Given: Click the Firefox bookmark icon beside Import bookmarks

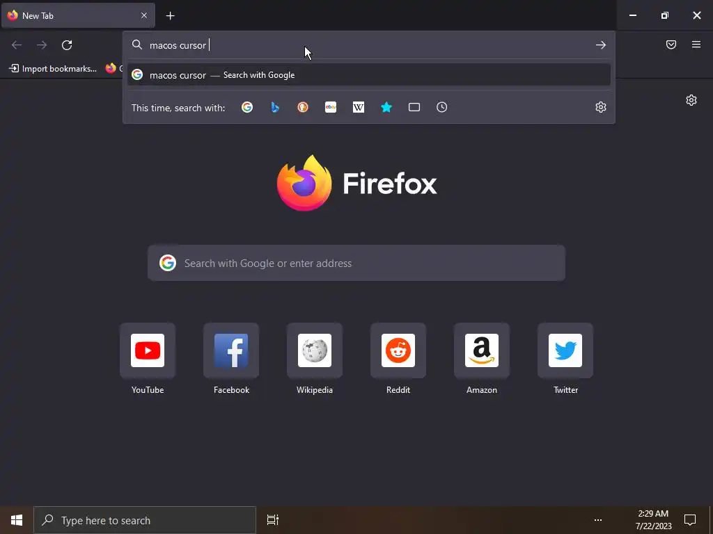Looking at the screenshot, I should click(x=111, y=69).
